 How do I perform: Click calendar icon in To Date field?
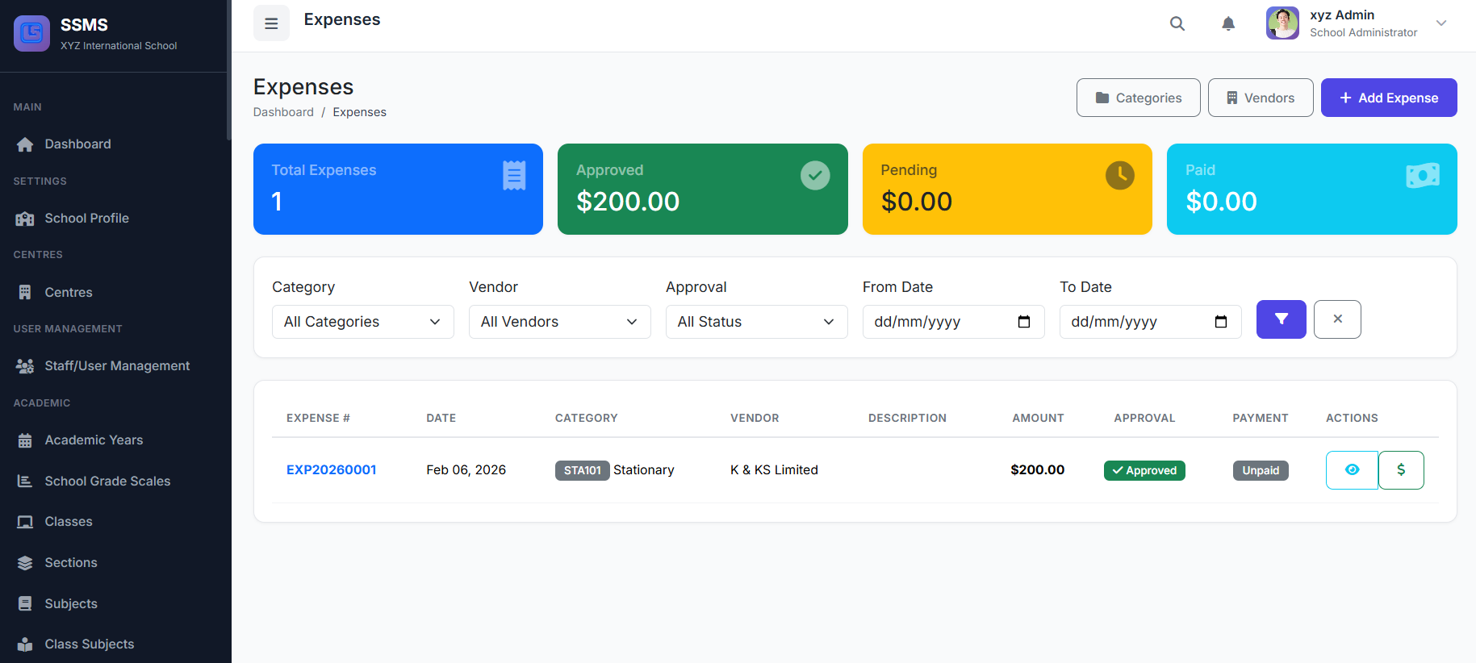click(1220, 322)
